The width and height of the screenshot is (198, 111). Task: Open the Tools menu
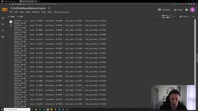(x=43, y=12)
